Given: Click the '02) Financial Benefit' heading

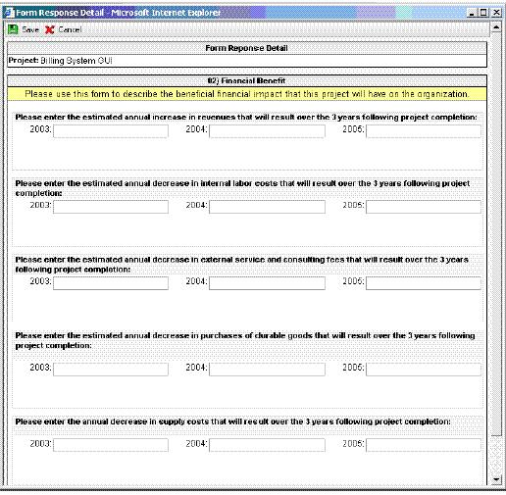Looking at the screenshot, I should (246, 81).
